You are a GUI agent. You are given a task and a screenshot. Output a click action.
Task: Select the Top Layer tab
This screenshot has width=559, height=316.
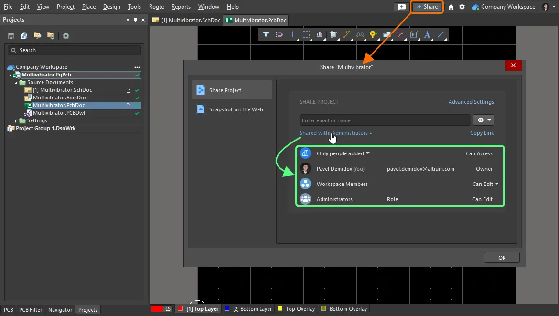coord(198,309)
